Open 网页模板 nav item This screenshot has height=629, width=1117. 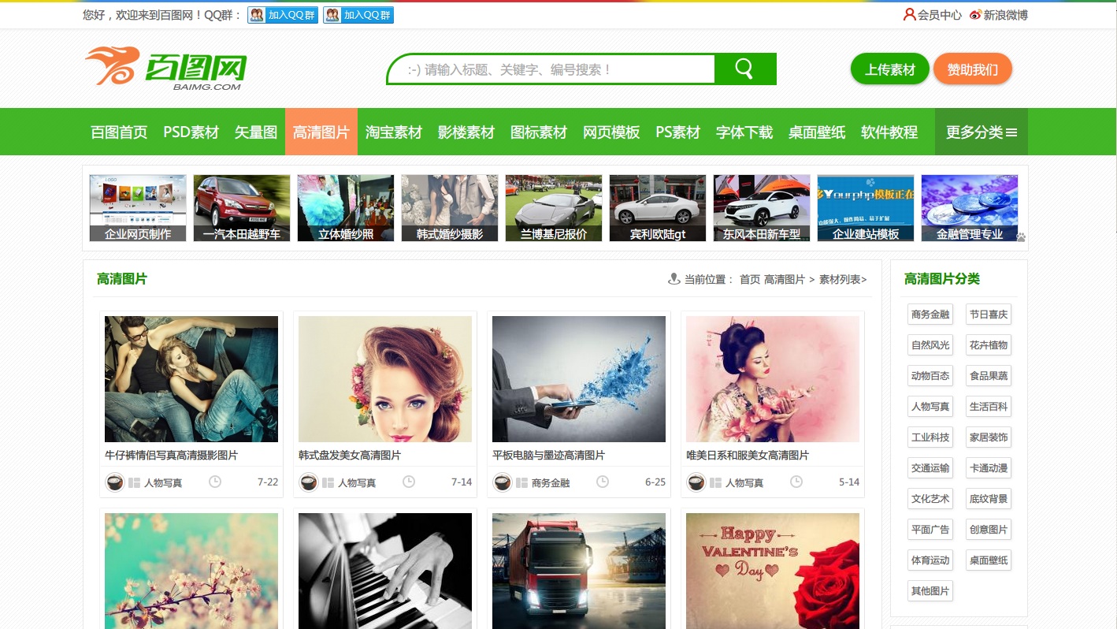(611, 132)
